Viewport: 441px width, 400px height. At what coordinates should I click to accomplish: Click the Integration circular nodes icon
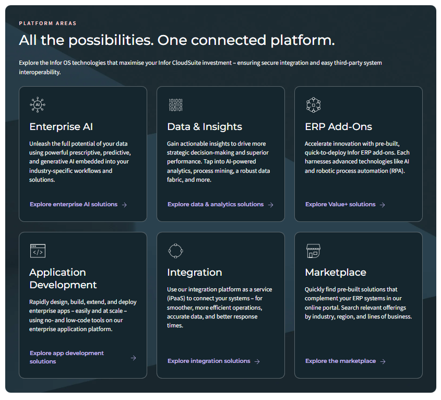click(175, 251)
